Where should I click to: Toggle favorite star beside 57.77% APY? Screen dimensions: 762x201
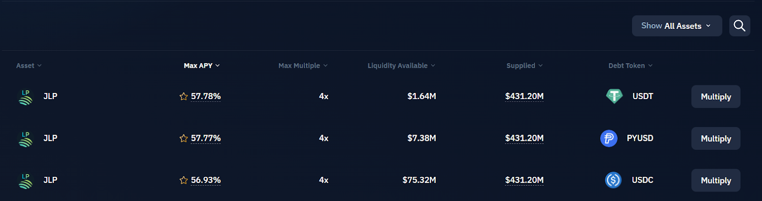(183, 138)
